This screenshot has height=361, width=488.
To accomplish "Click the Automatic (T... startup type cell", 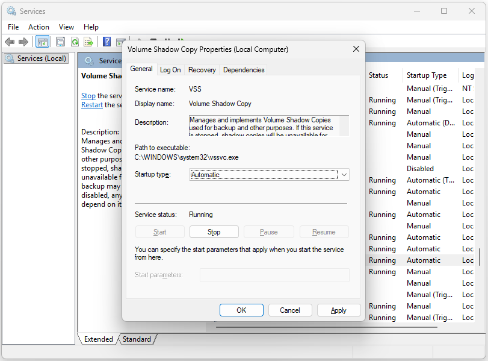I will click(x=430, y=180).
